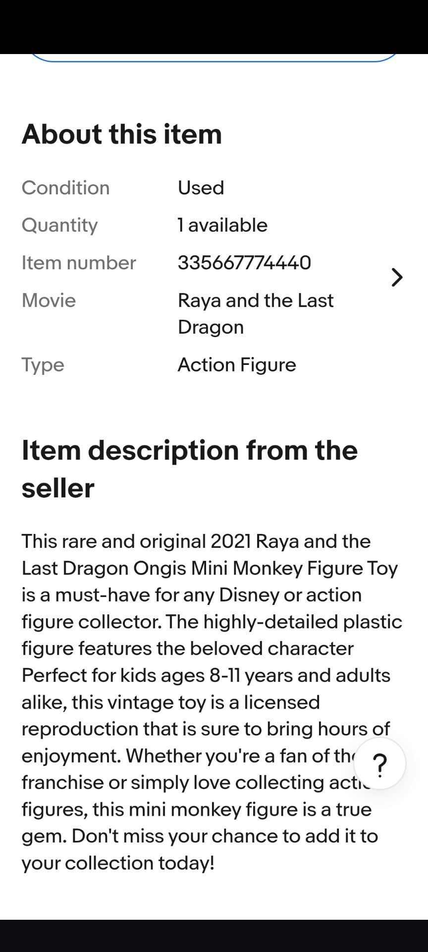Tap the 1 available quantity value
428x952 pixels.
click(223, 225)
